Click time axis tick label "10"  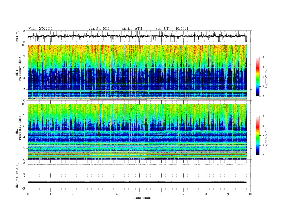coord(250,194)
